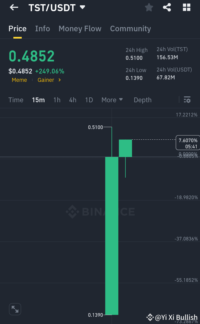Open the Money Flow tab
This screenshot has height=324, width=200.
tap(80, 28)
